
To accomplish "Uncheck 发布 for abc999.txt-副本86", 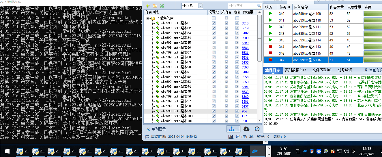I will pos(237,48).
